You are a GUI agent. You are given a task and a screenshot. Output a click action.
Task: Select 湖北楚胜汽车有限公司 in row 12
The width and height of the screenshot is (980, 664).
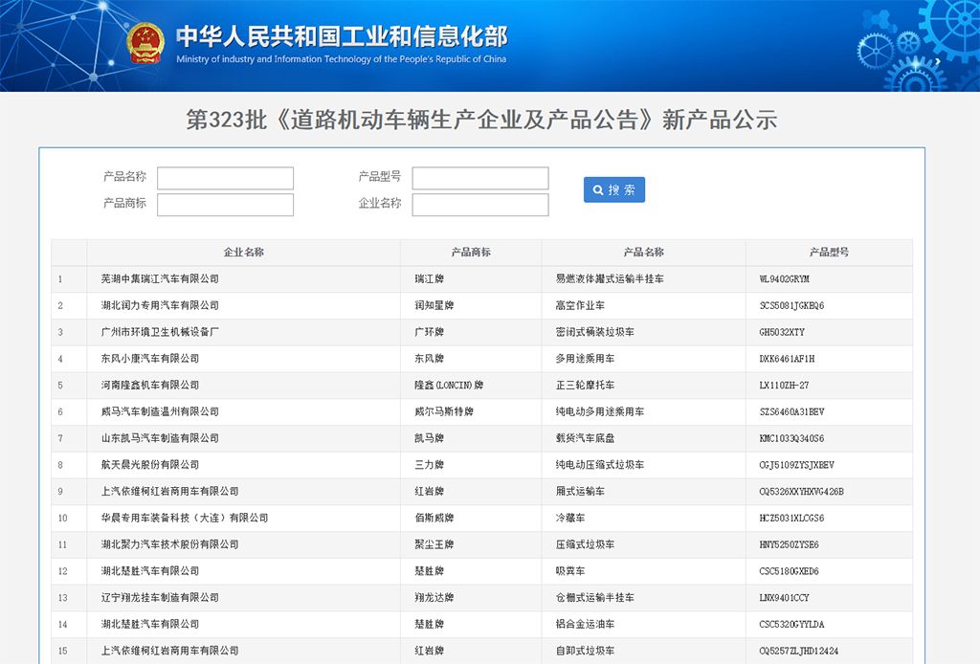(150, 571)
